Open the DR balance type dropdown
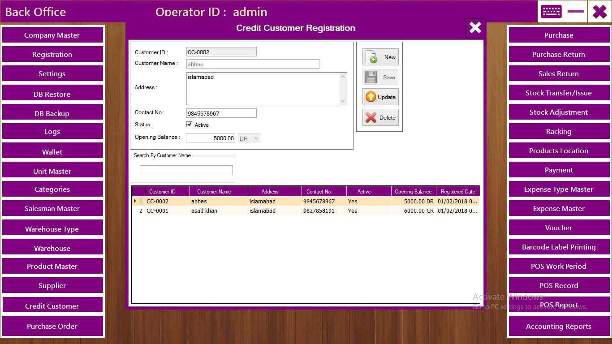Image resolution: width=612 pixels, height=344 pixels. 249,138
